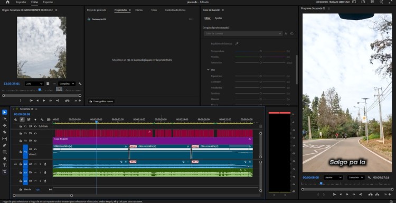Go to in point in Program monitor
396x203 pixels.
(x=334, y=194)
